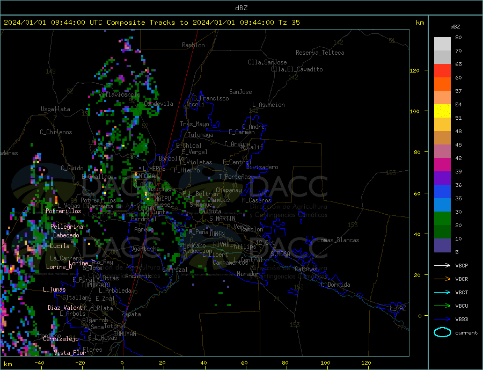This screenshot has height=370, width=483.
Task: Click the Tulumaya map label
Action: click(201, 135)
